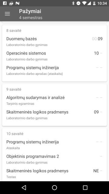This screenshot has width=109, height=194.
Task: Tap the mail notification icon in status bar
Action: (11, 3)
